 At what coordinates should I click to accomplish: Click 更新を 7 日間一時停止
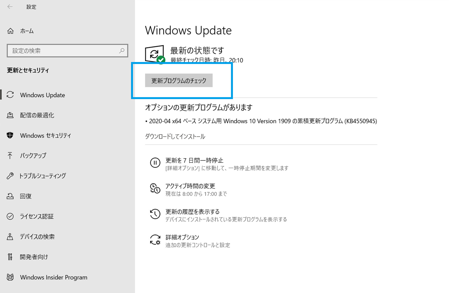point(194,160)
